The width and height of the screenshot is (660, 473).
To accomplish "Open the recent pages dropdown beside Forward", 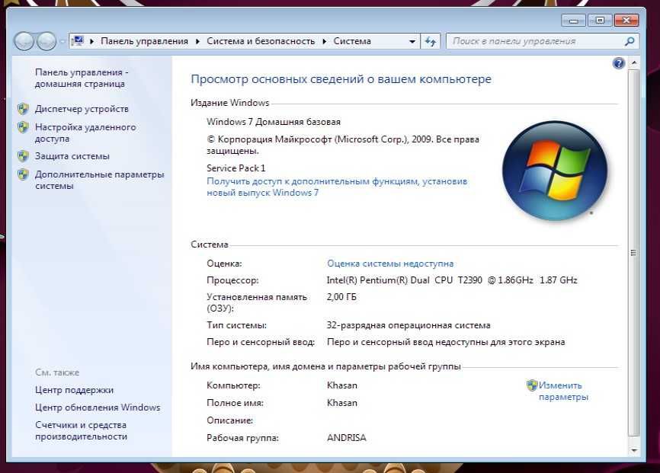I will (62, 41).
